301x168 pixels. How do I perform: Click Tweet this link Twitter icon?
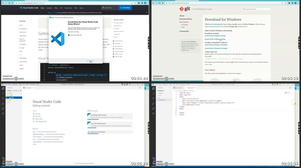pyautogui.click(x=113, y=41)
